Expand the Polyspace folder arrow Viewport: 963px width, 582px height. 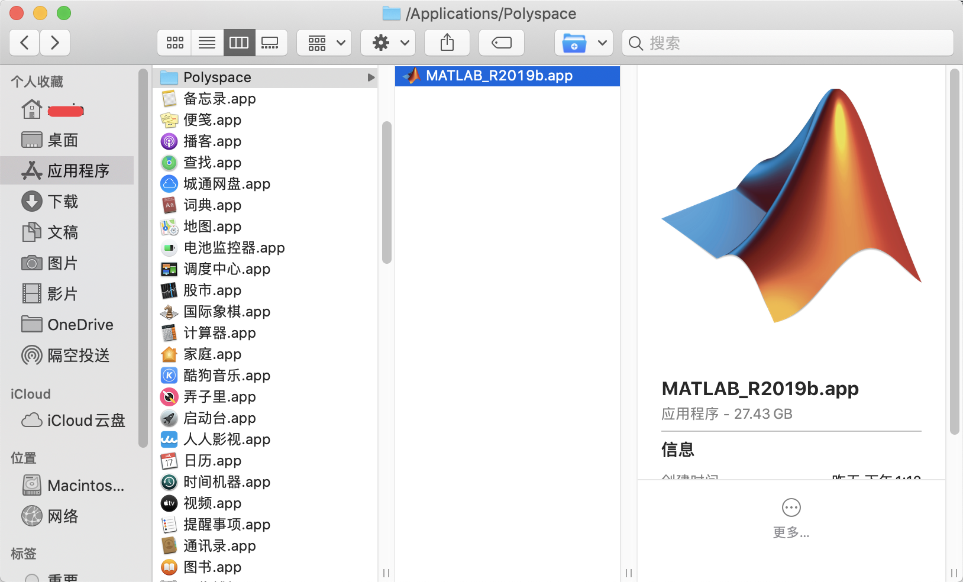pyautogui.click(x=371, y=77)
